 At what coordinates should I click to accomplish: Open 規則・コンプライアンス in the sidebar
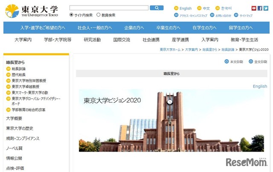click(23, 138)
